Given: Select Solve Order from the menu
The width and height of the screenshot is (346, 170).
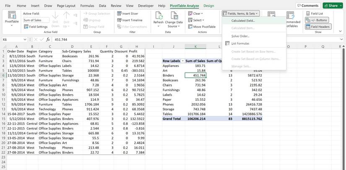Looking at the screenshot, I should point(240,36).
